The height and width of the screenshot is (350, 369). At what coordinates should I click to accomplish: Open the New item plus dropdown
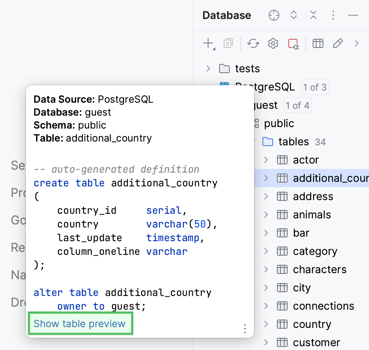(x=208, y=43)
